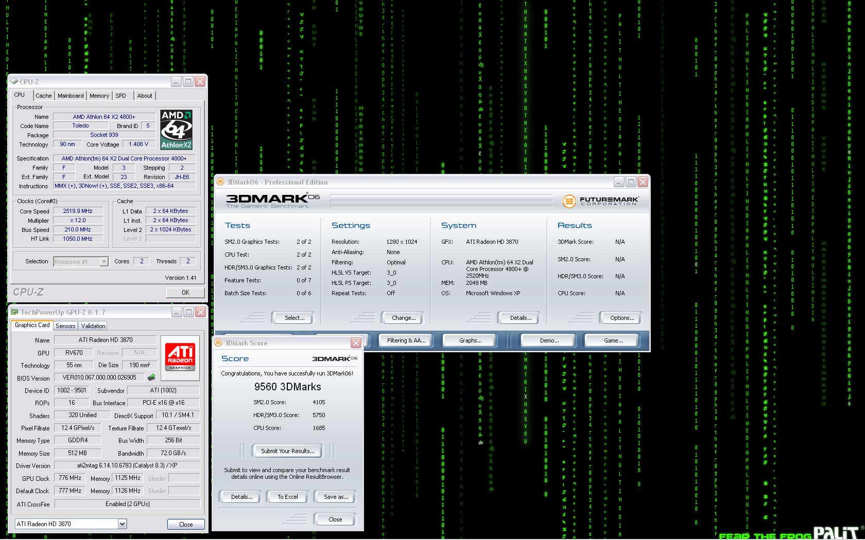
Task: Click the 9560 3DMarks score text
Action: (287, 387)
